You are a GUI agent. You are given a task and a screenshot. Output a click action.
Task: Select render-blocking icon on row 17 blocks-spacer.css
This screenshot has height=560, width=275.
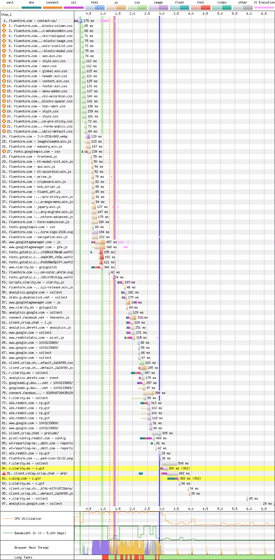coord(4,101)
